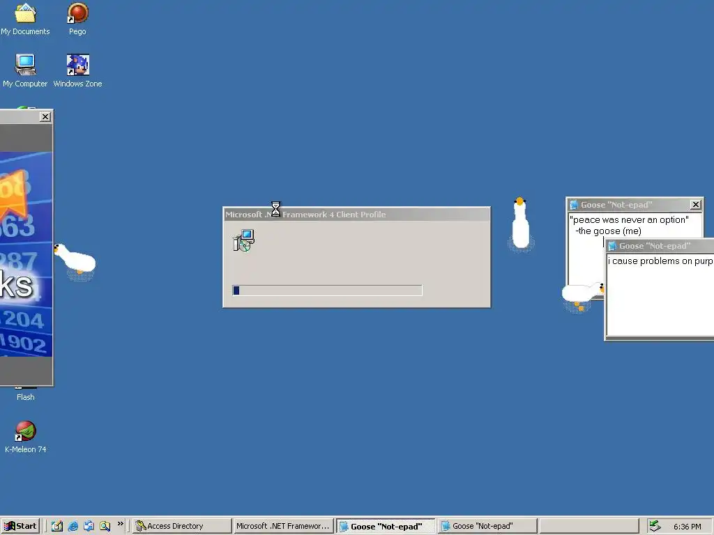Select the Windows Zone Sonic shortcut
This screenshot has height=535, width=714.
pos(77,71)
